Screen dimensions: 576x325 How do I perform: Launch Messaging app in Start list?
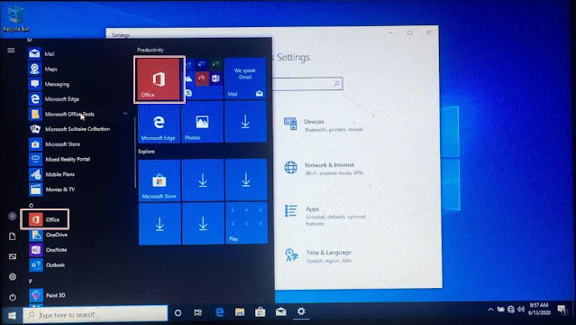(x=49, y=84)
